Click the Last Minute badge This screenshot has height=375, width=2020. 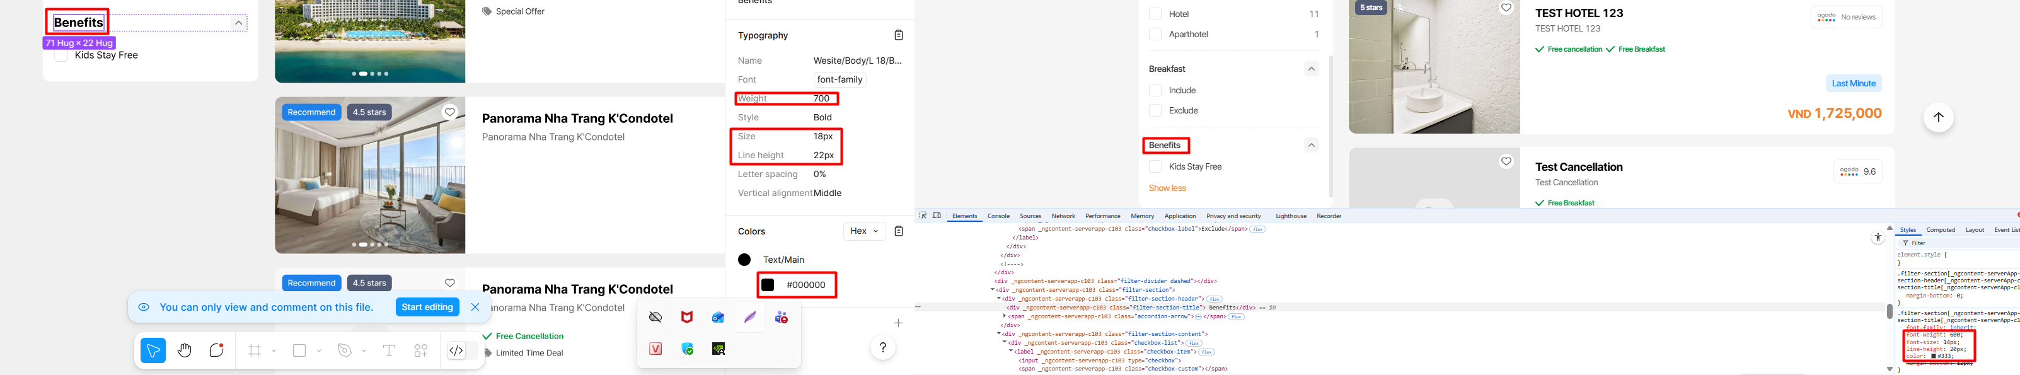point(1854,83)
